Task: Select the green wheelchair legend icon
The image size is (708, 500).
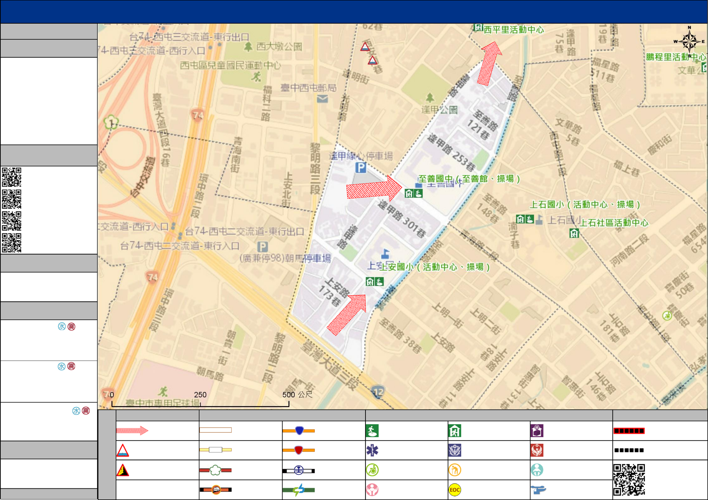Action: coord(372,470)
